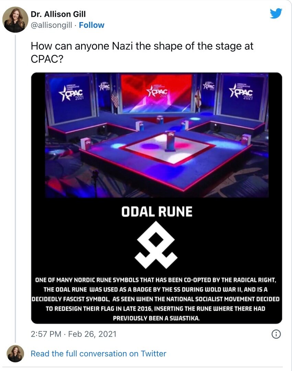Click the Twitter bird logo

pyautogui.click(x=276, y=13)
